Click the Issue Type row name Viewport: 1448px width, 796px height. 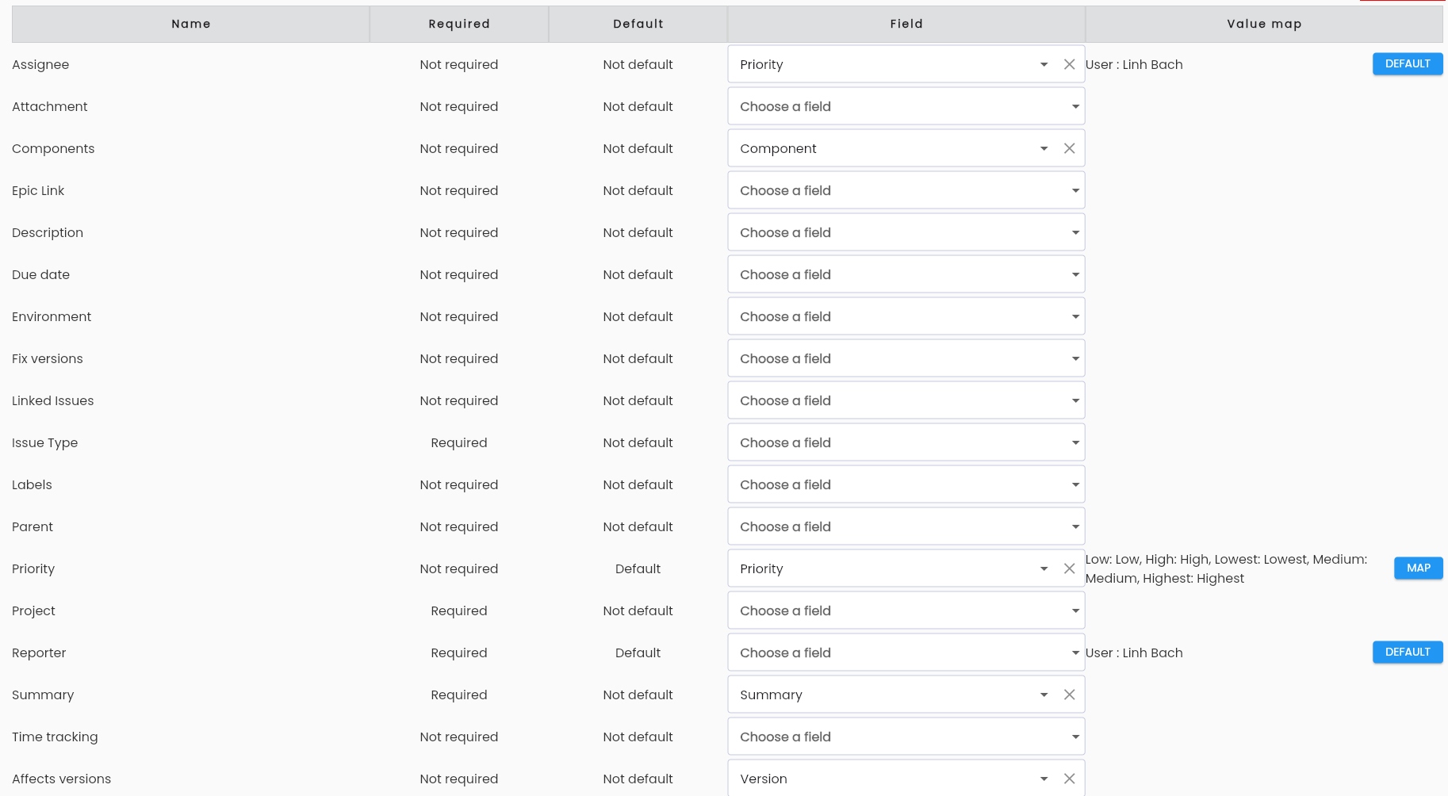pos(45,442)
